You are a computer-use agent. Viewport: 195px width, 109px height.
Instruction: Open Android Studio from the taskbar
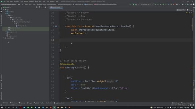pyautogui.click(x=54, y=107)
